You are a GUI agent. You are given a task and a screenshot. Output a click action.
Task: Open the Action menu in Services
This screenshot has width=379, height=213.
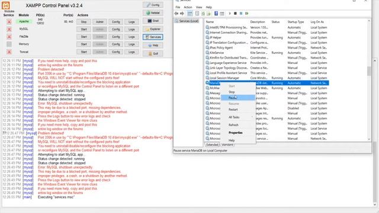pos(188,7)
